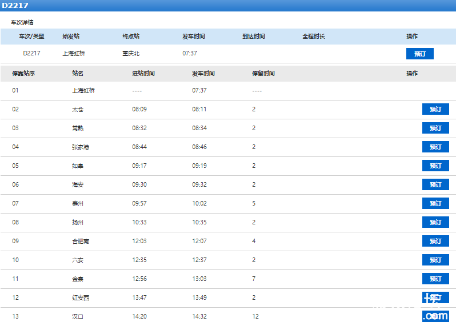Click the 预订 button for train D2217
The image size is (456, 326).
[x=419, y=54]
